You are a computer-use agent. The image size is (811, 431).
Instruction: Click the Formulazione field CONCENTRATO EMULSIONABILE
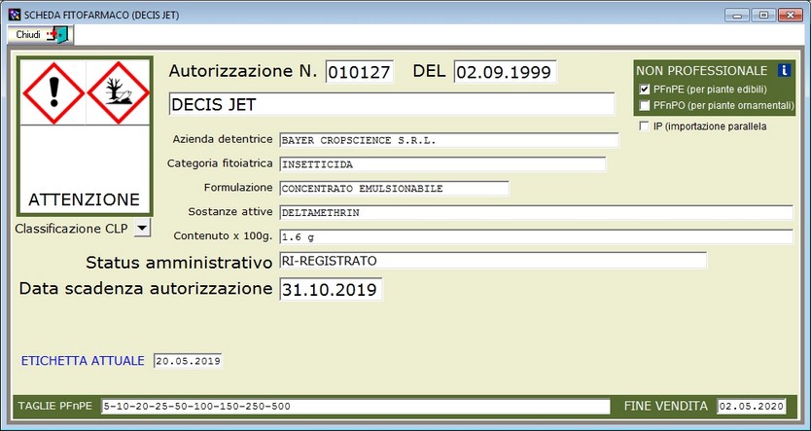click(394, 189)
